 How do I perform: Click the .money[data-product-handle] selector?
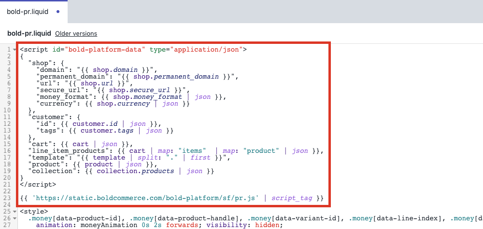pyautogui.click(x=185, y=218)
